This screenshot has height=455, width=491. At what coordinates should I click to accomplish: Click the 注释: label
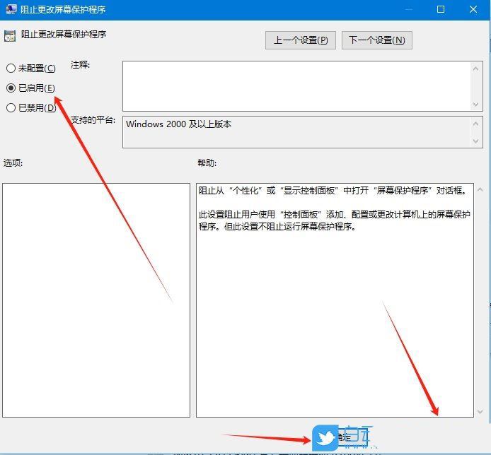click(80, 65)
